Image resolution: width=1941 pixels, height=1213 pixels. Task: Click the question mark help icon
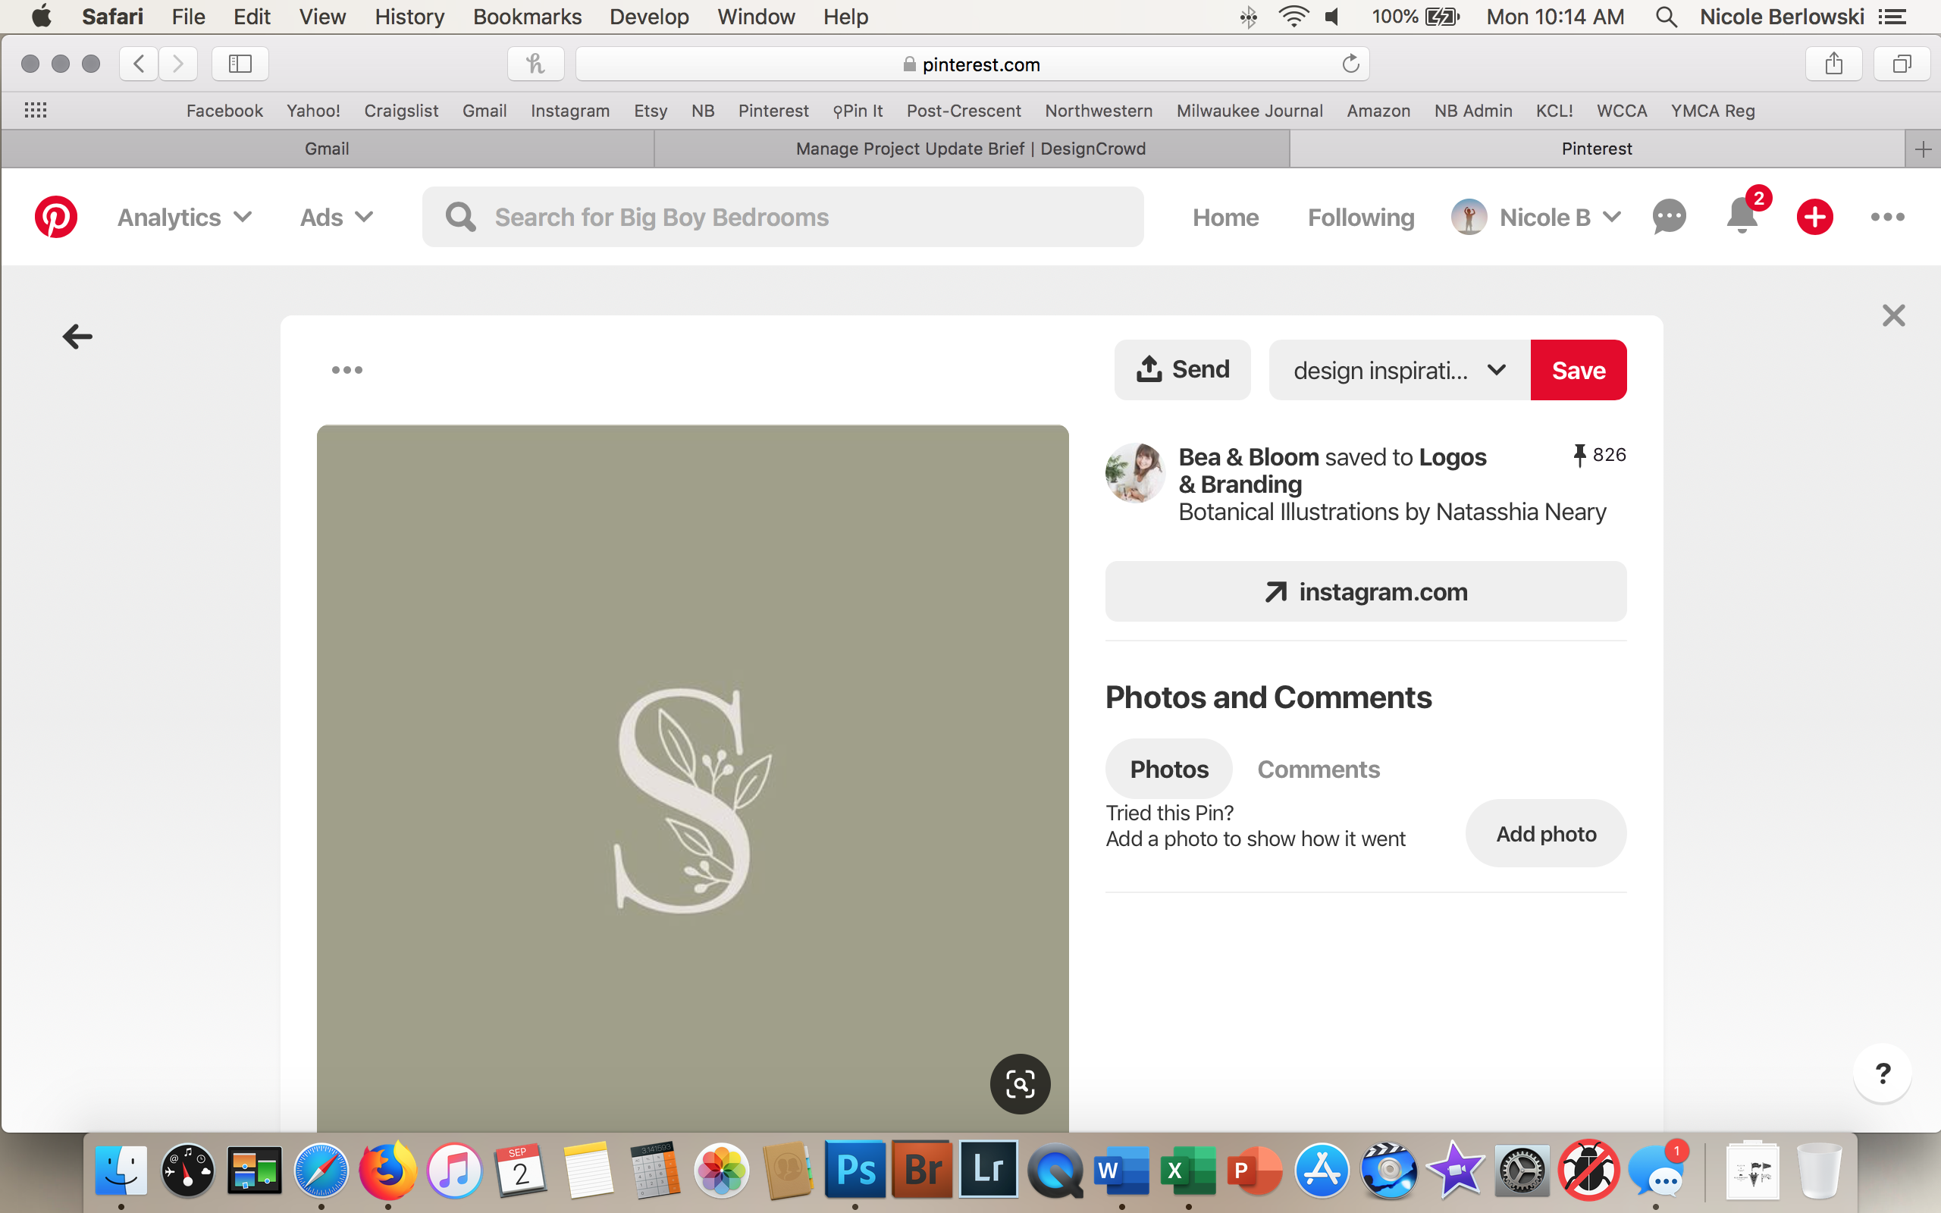[x=1883, y=1074]
